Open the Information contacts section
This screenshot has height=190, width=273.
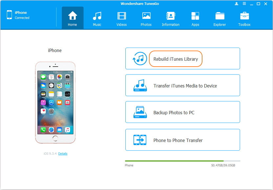coord(171,18)
